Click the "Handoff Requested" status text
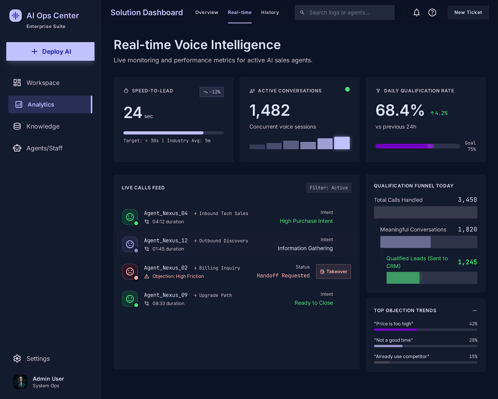The width and height of the screenshot is (498, 399). 283,276
